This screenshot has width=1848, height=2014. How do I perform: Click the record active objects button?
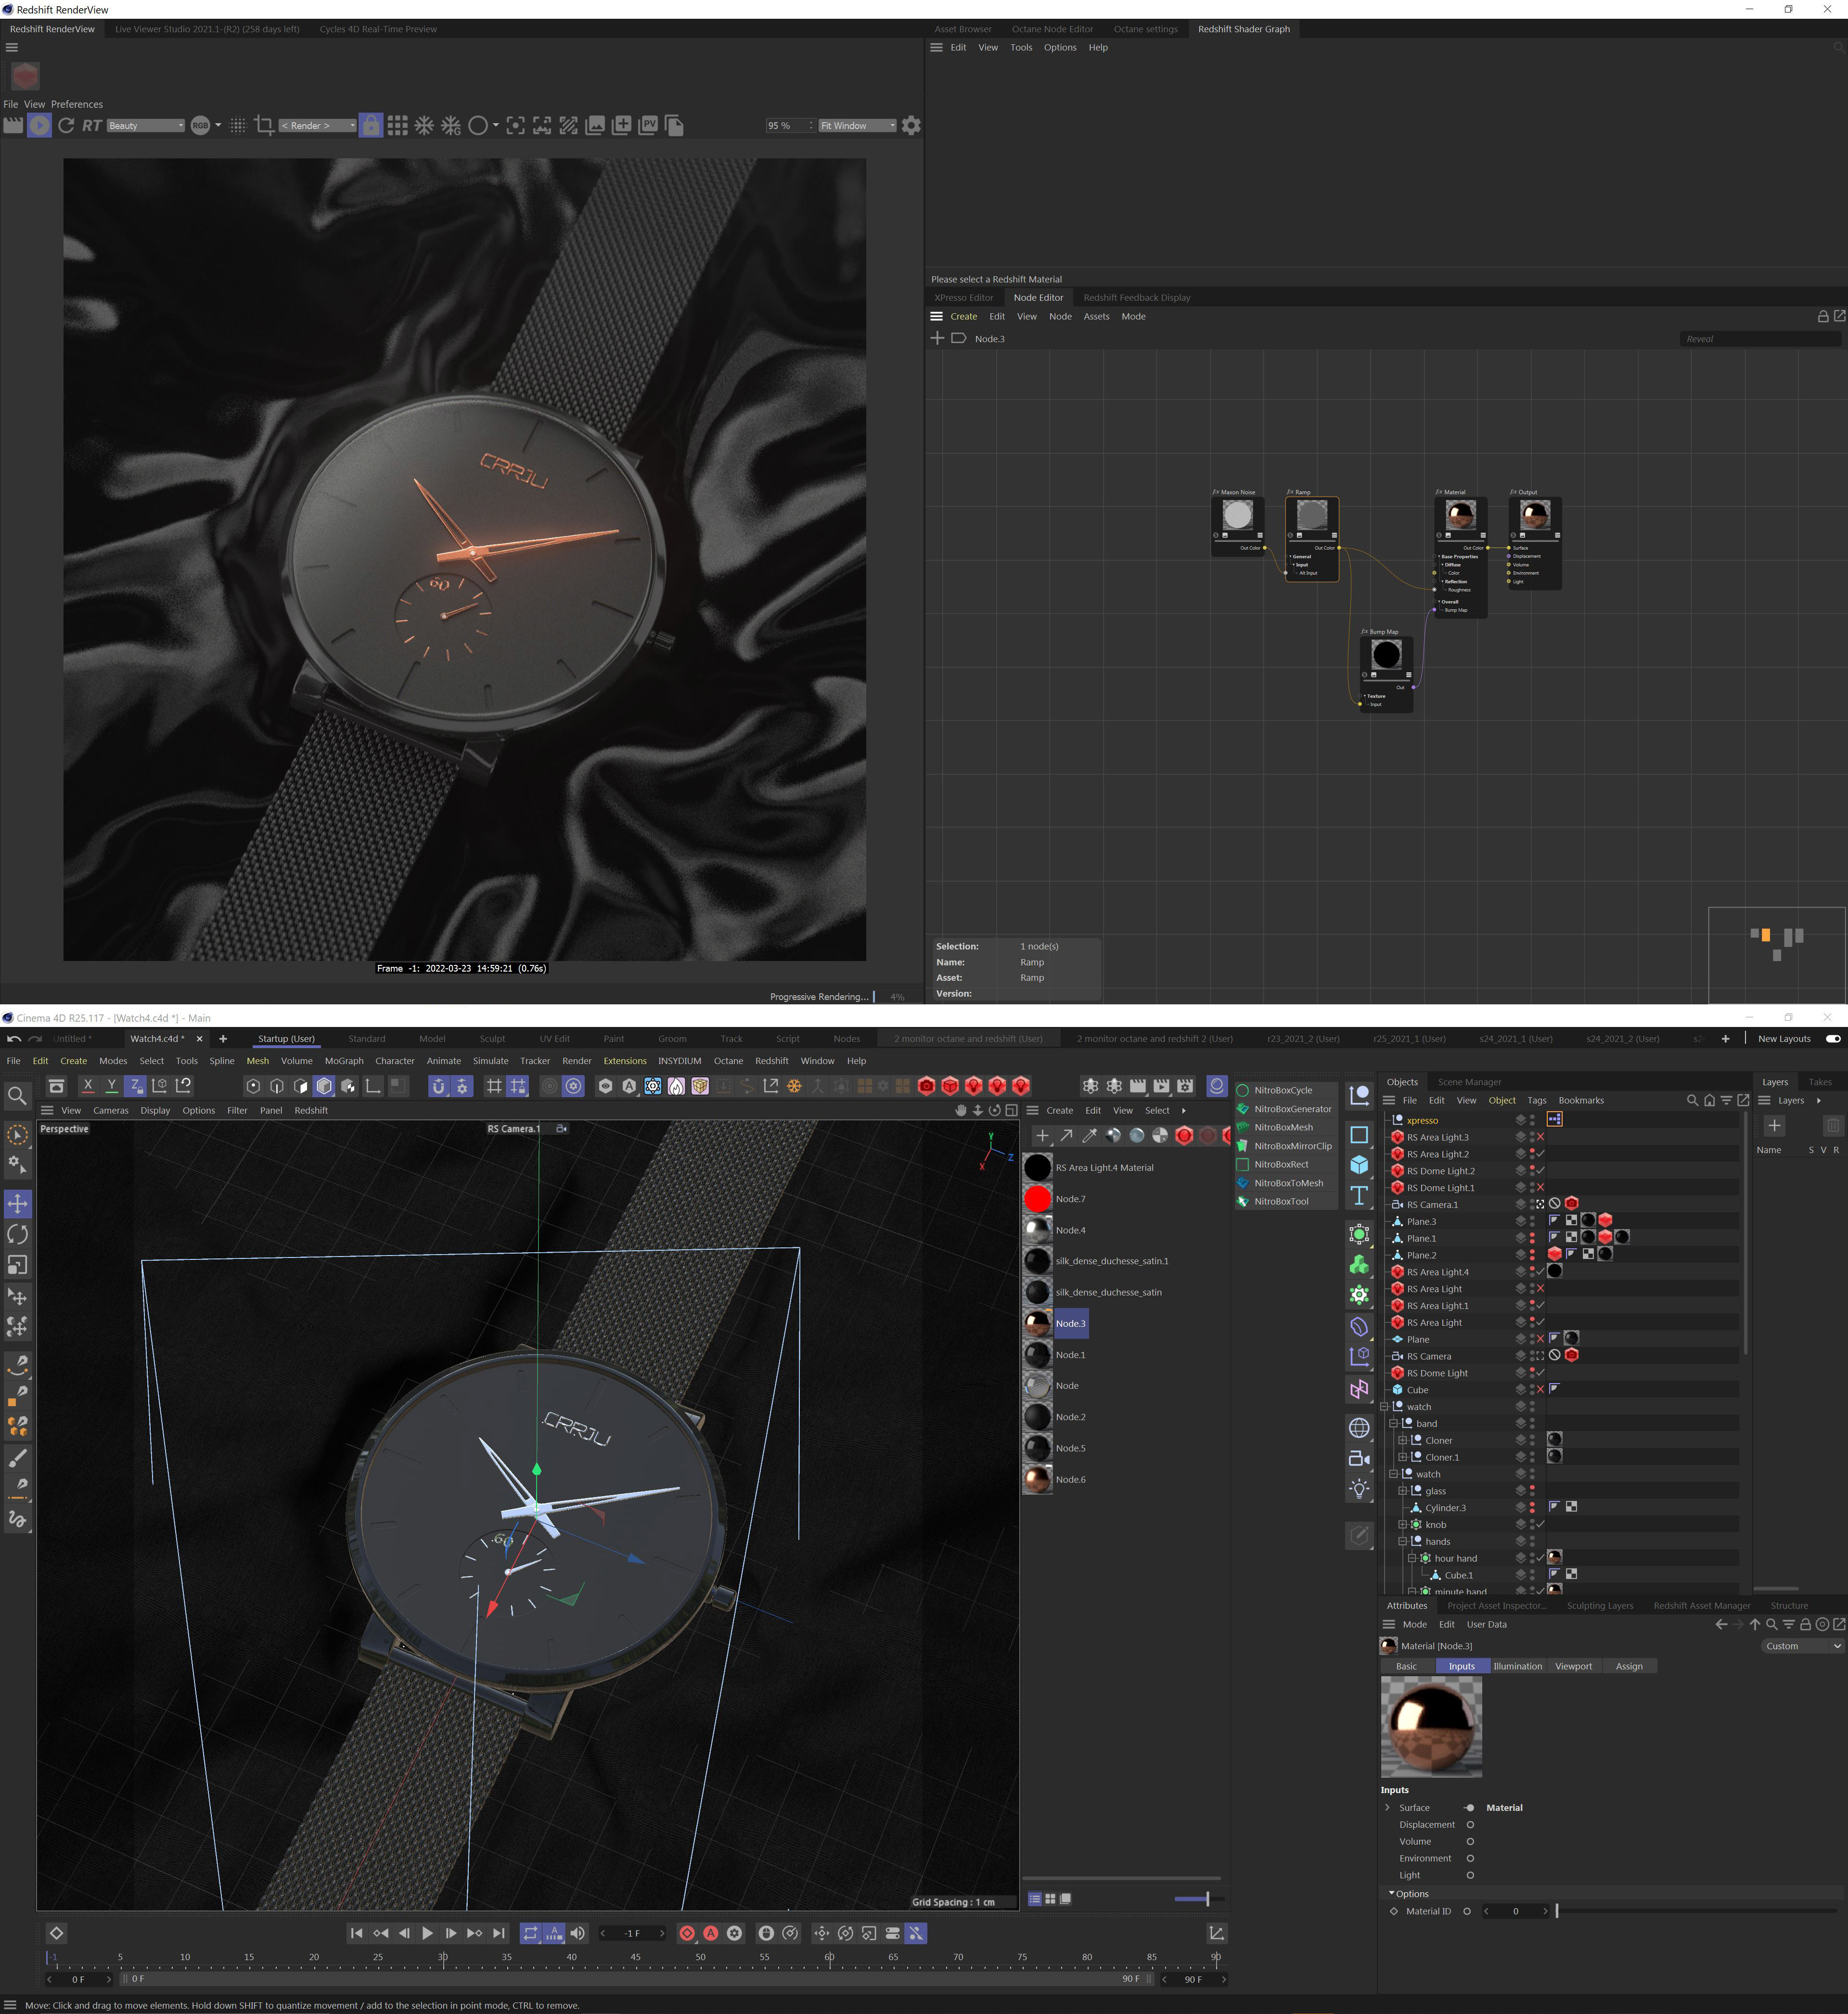click(x=687, y=1933)
